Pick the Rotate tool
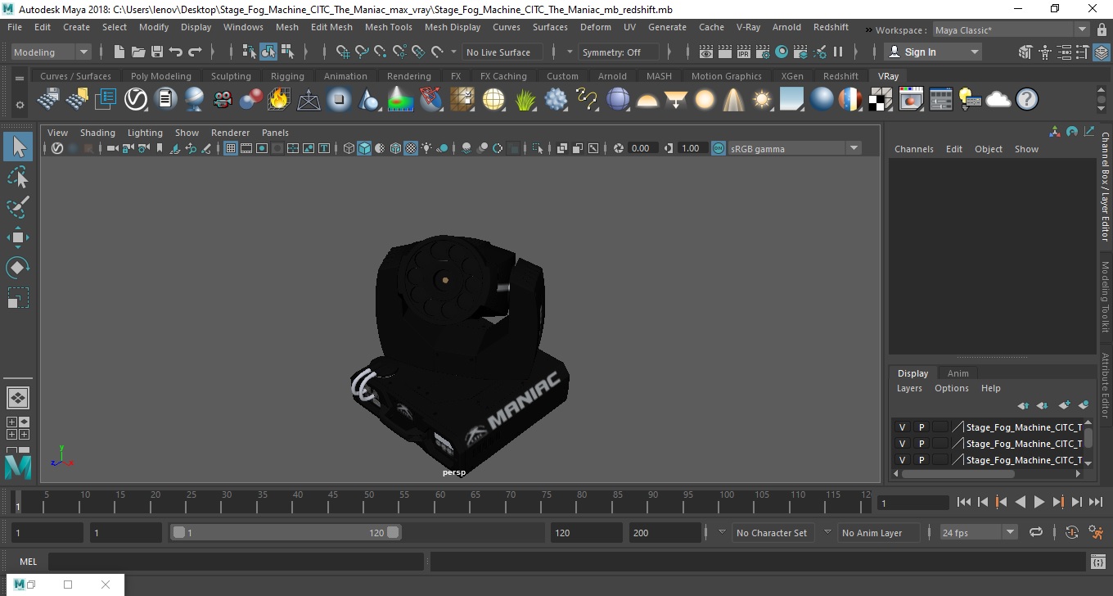Screen dimensions: 1113x596 (x=17, y=268)
